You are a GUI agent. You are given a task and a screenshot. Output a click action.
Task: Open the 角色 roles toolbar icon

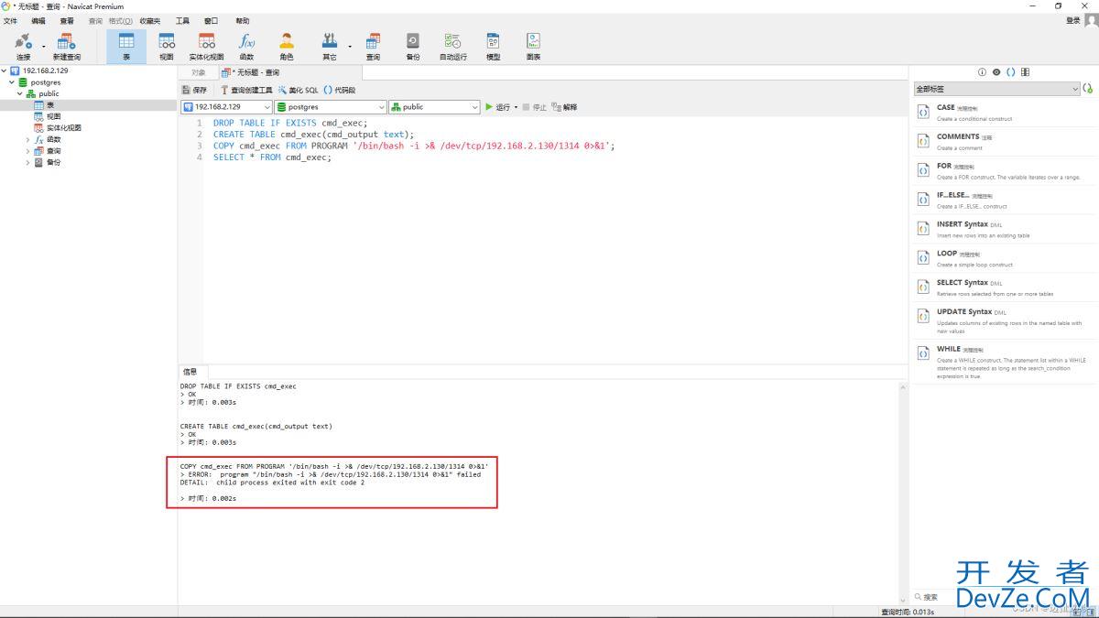287,46
